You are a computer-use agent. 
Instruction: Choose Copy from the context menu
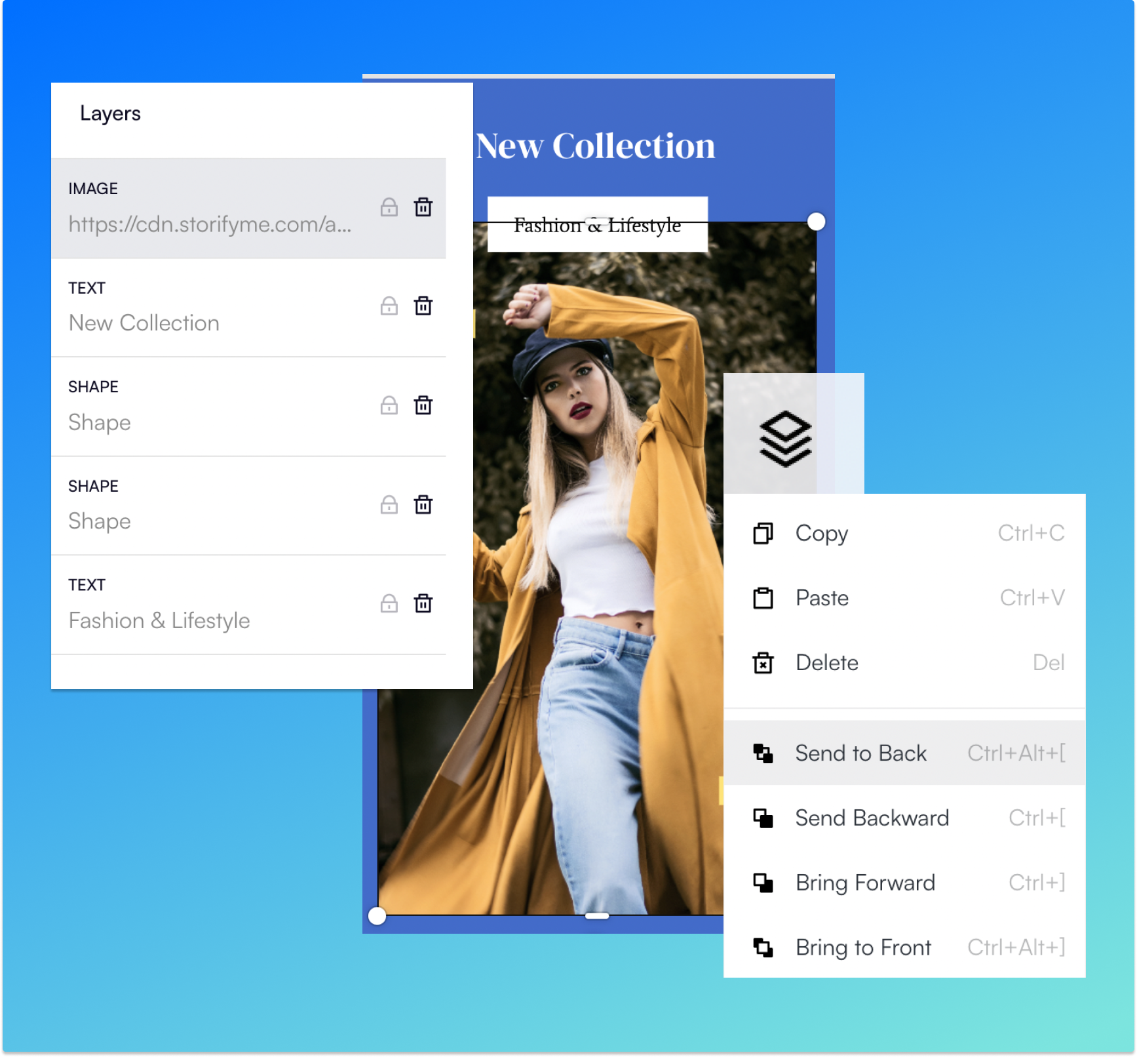point(904,534)
